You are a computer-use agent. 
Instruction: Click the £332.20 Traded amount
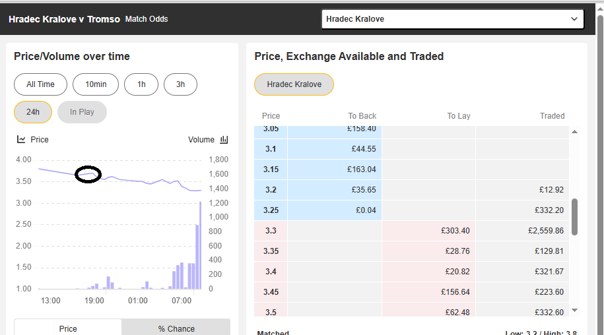[x=549, y=210]
